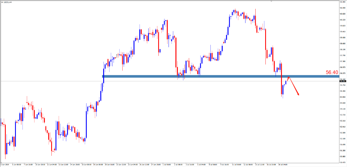Viewport: 347px width, 167px height.
Task: Click the 58.600 label on price axis
Action: 342,43
